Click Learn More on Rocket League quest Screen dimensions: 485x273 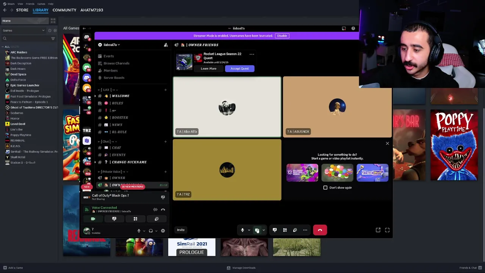pyautogui.click(x=208, y=69)
